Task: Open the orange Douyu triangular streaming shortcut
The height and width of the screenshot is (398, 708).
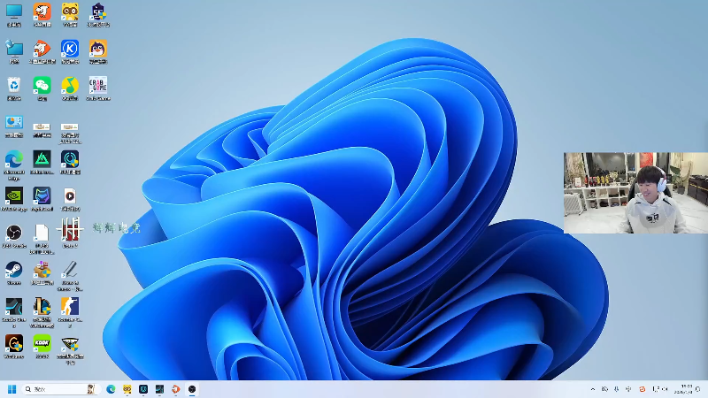Action: [42, 52]
